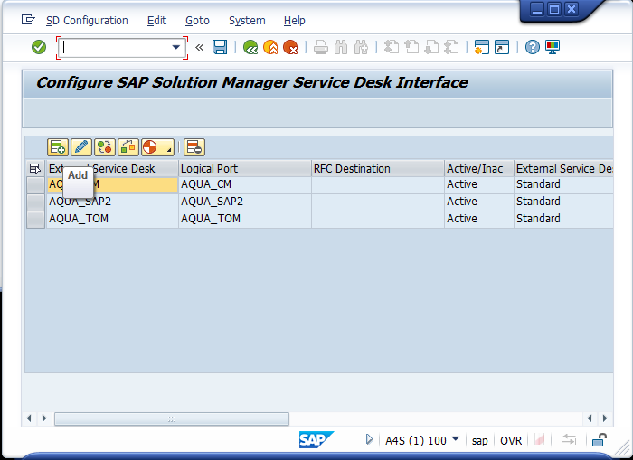Toggle the OVR insert/overwrite mode indicator
The width and height of the screenshot is (633, 460).
tap(511, 440)
